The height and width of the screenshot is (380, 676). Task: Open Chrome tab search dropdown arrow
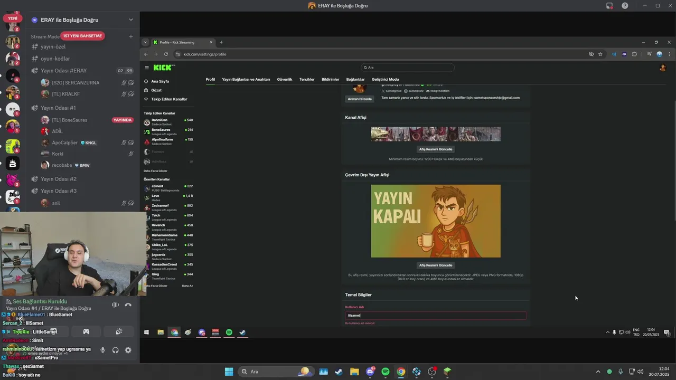click(145, 42)
